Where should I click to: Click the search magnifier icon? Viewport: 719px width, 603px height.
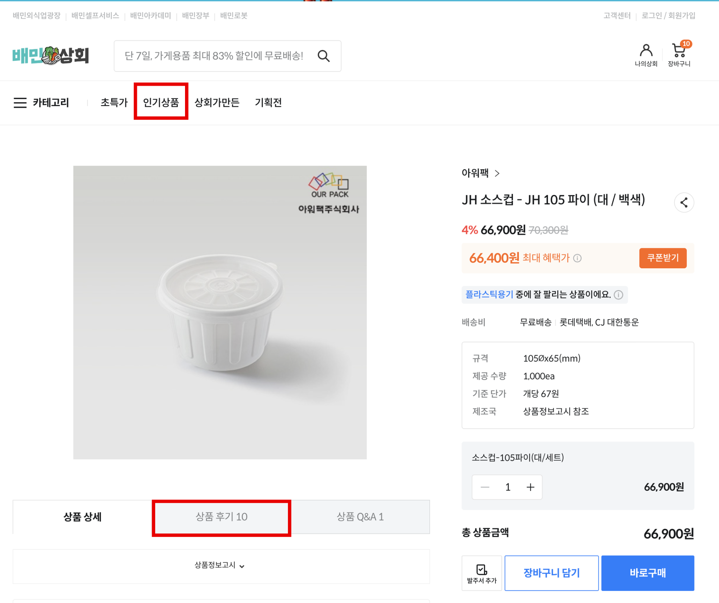pos(323,56)
